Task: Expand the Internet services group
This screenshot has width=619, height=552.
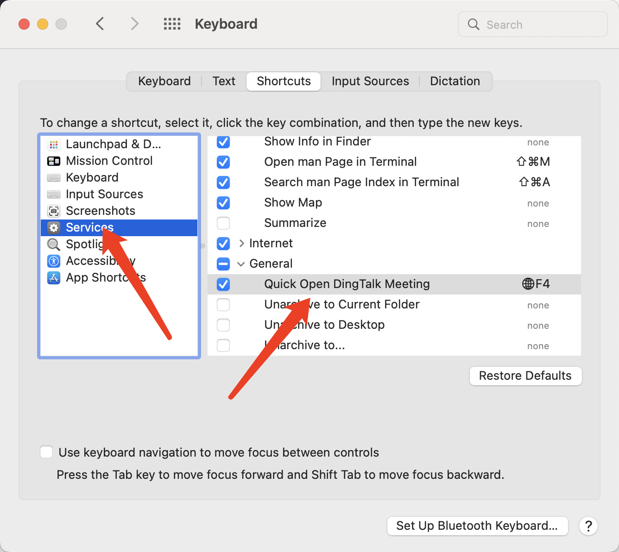Action: pyautogui.click(x=241, y=244)
